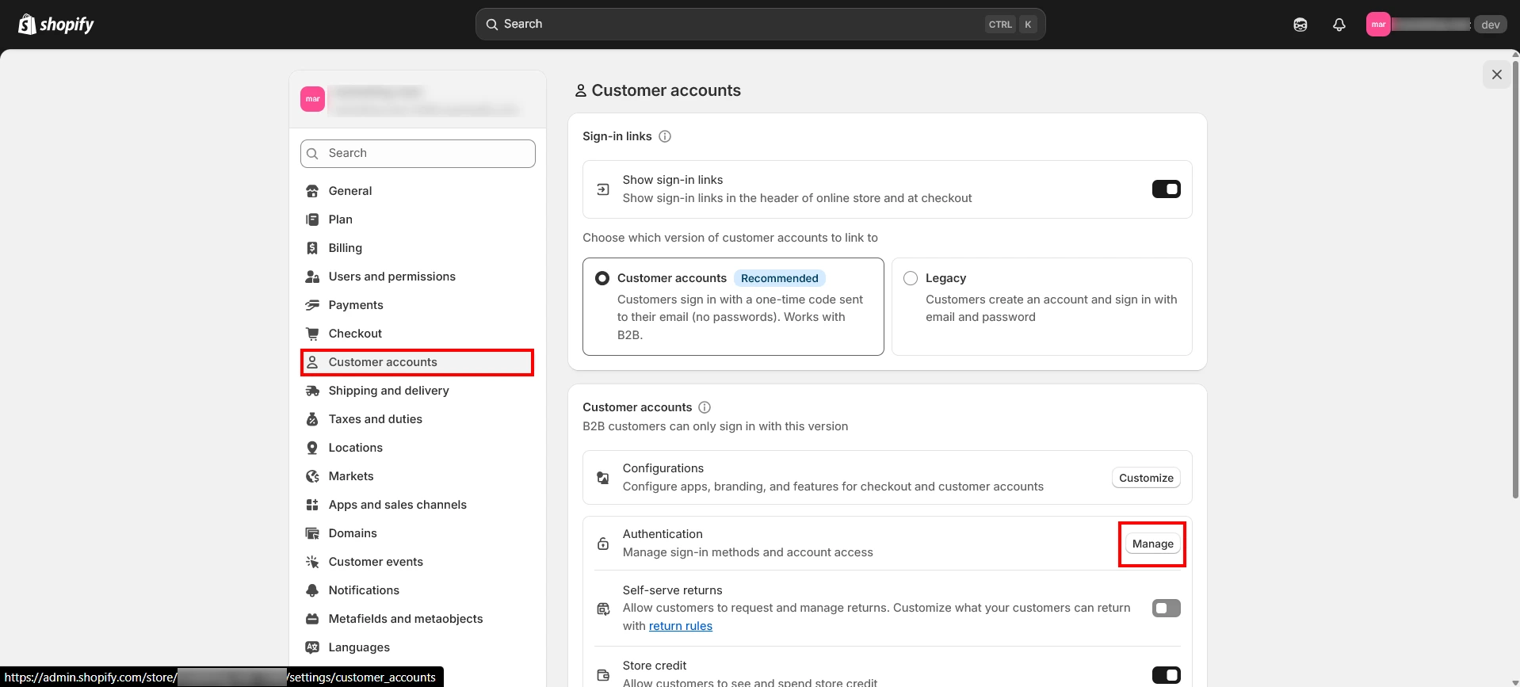Image resolution: width=1520 pixels, height=687 pixels.
Task: Click the Languages icon
Action: click(312, 647)
